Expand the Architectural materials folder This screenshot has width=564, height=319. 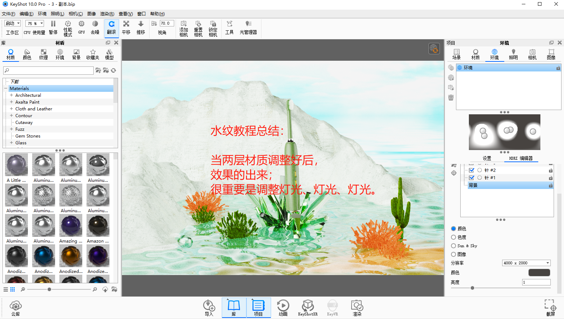11,95
